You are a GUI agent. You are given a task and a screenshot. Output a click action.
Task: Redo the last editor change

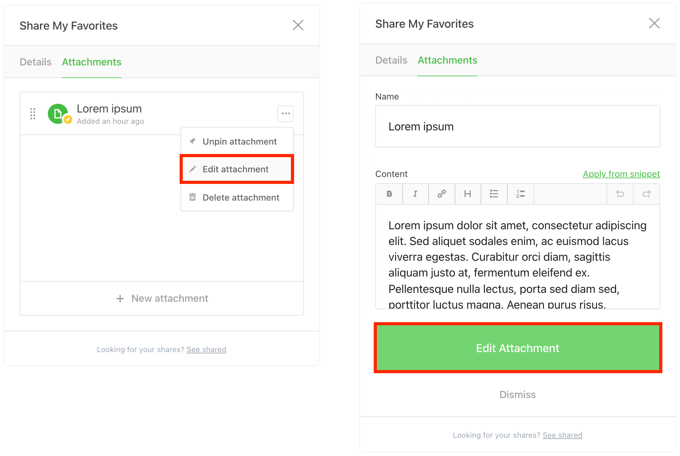click(646, 194)
